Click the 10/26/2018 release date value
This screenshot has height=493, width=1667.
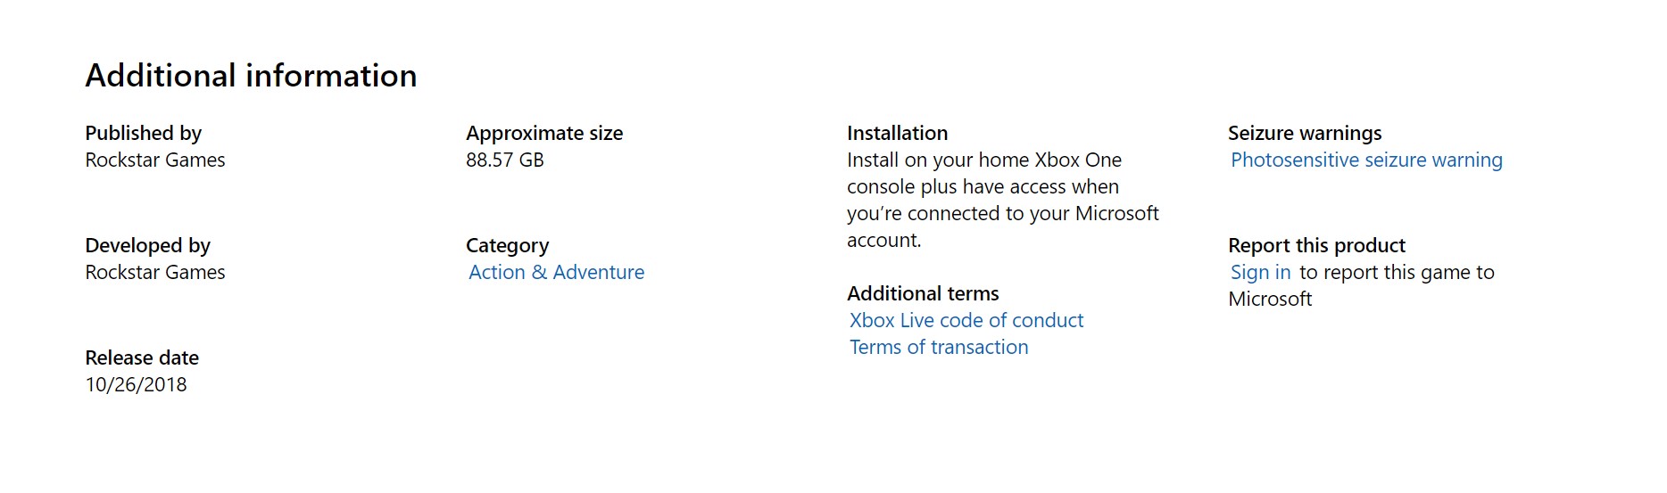tap(136, 385)
